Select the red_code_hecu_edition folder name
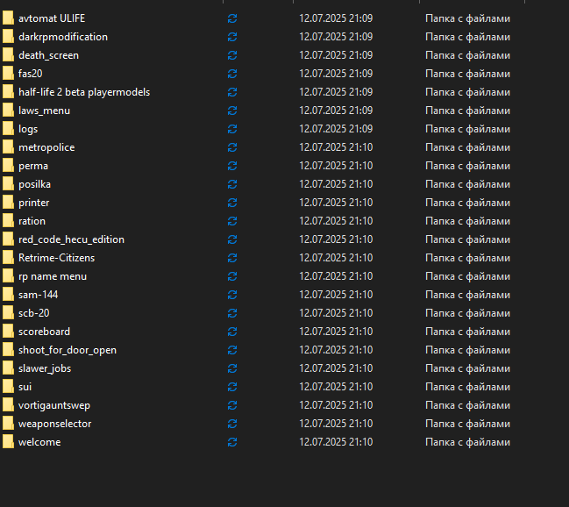Viewport: 569px width, 507px height. [71, 239]
